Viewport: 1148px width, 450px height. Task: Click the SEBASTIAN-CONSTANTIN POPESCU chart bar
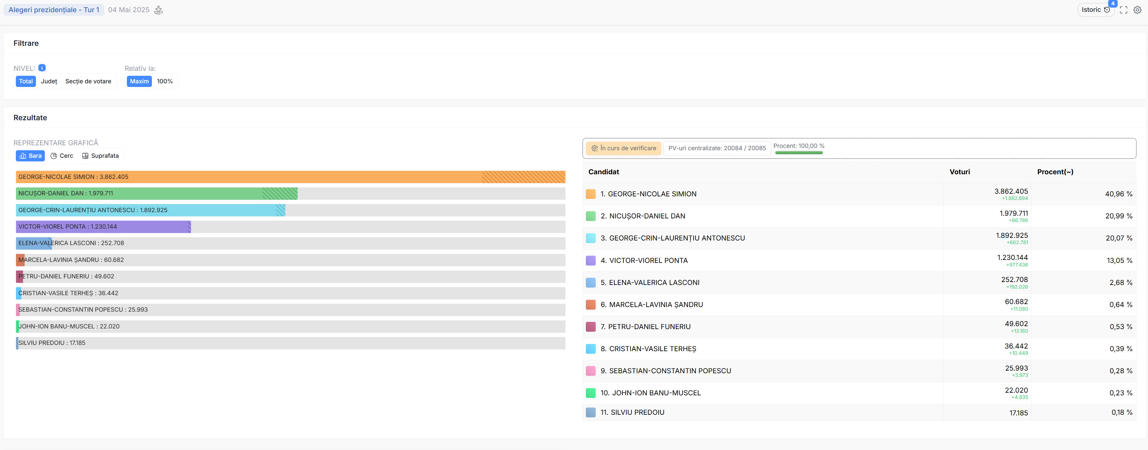click(18, 309)
